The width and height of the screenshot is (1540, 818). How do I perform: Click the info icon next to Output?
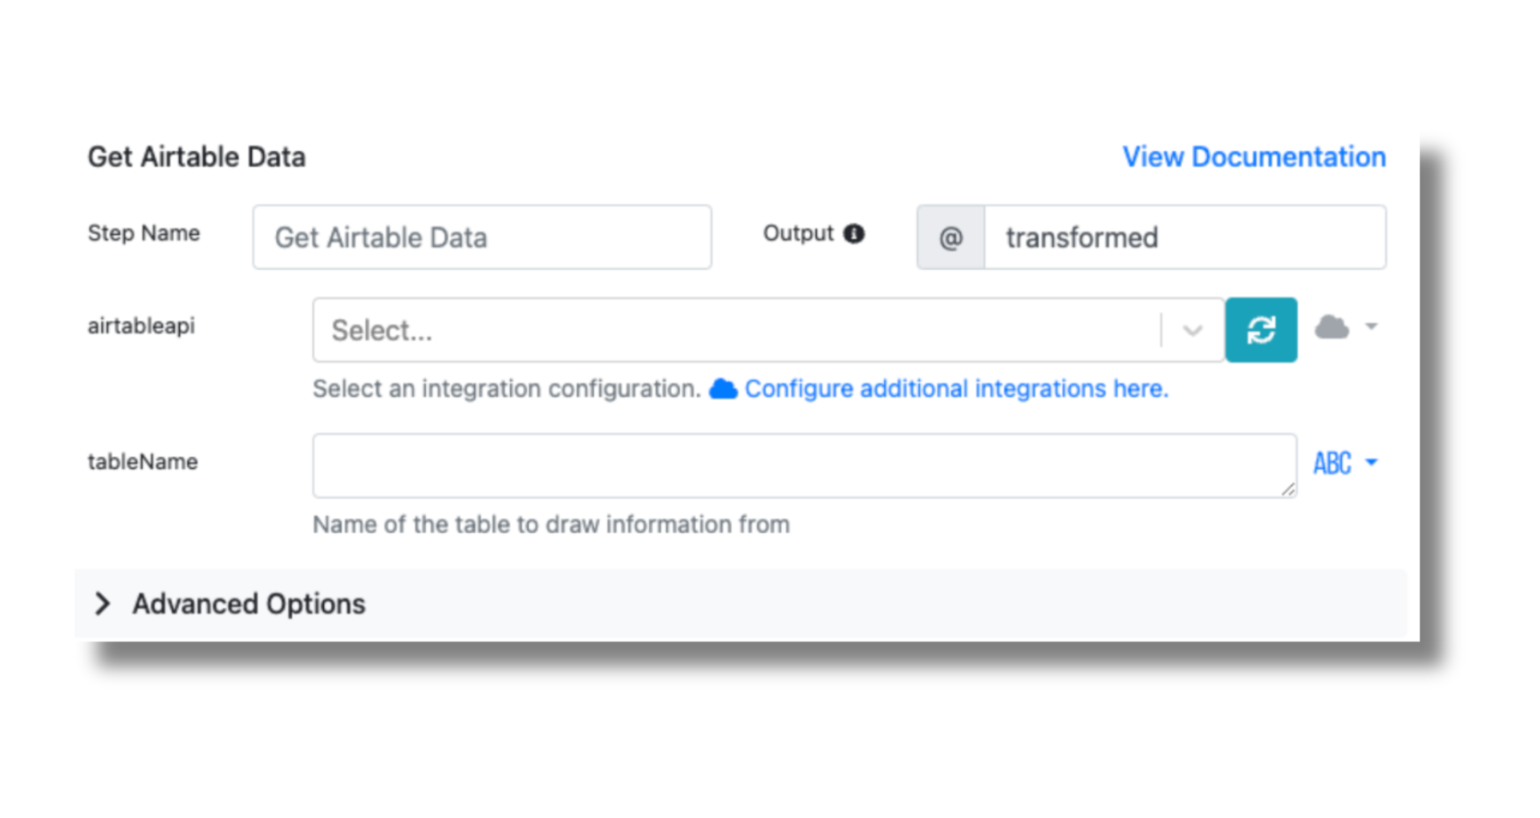(x=854, y=233)
